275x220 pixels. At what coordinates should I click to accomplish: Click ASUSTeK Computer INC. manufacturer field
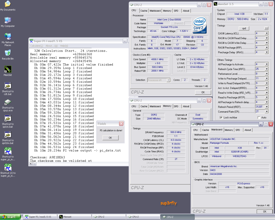(239, 139)
